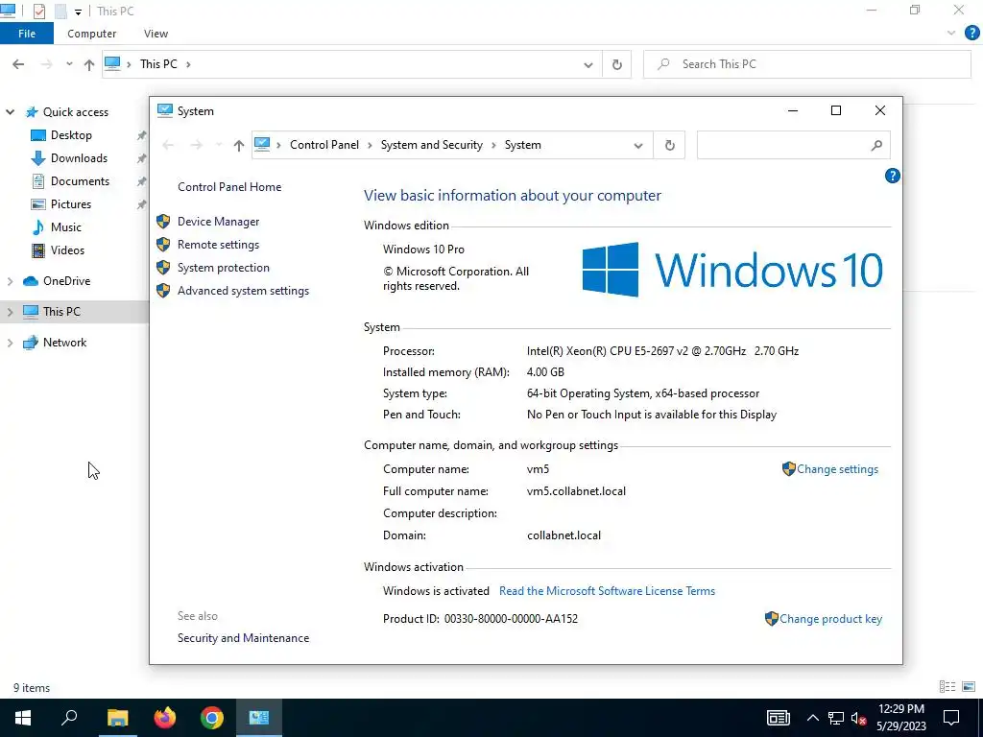983x737 pixels.
Task: Click the Device Manager shield icon
Action: click(x=163, y=222)
